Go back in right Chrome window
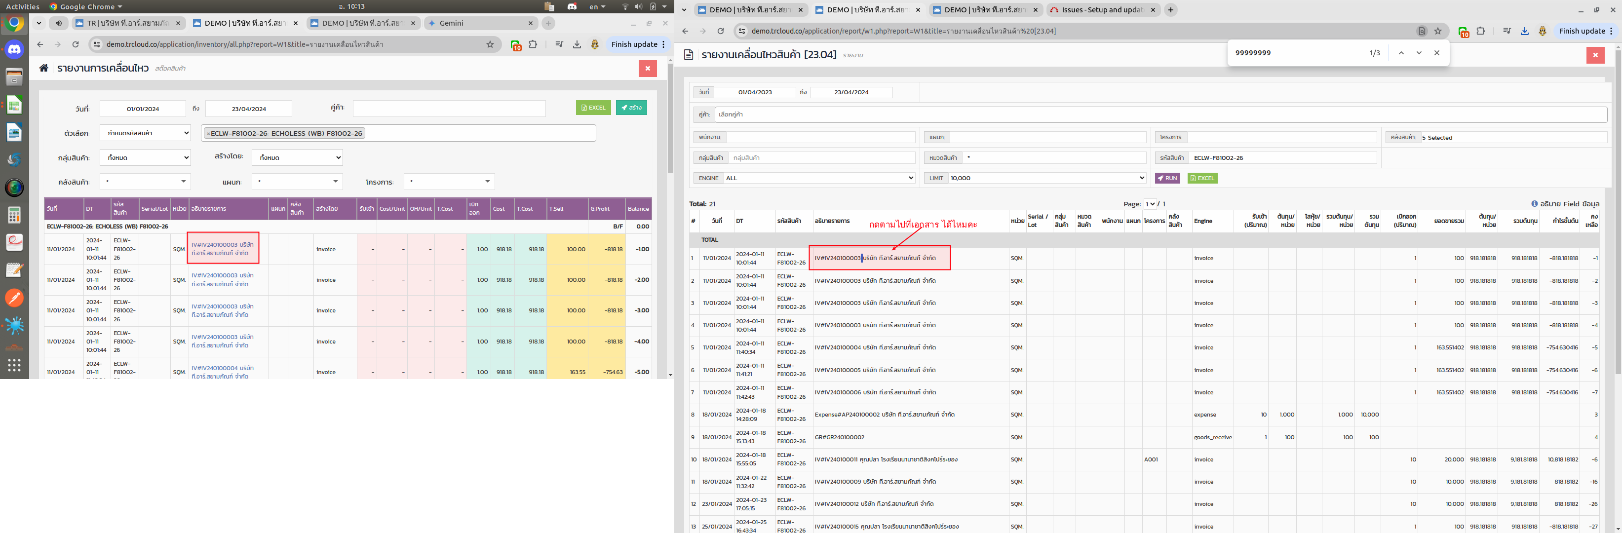This screenshot has width=1622, height=533. point(685,31)
